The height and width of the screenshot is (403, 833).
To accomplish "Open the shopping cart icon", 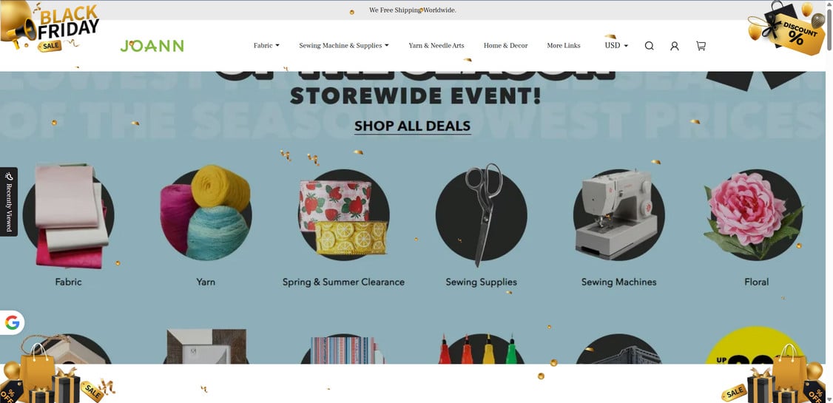I will 701,46.
